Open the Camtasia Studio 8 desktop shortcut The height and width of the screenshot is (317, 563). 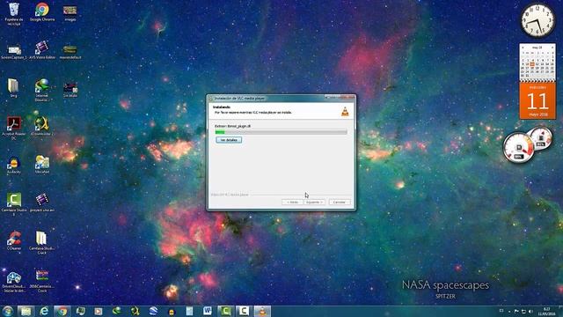click(14, 204)
